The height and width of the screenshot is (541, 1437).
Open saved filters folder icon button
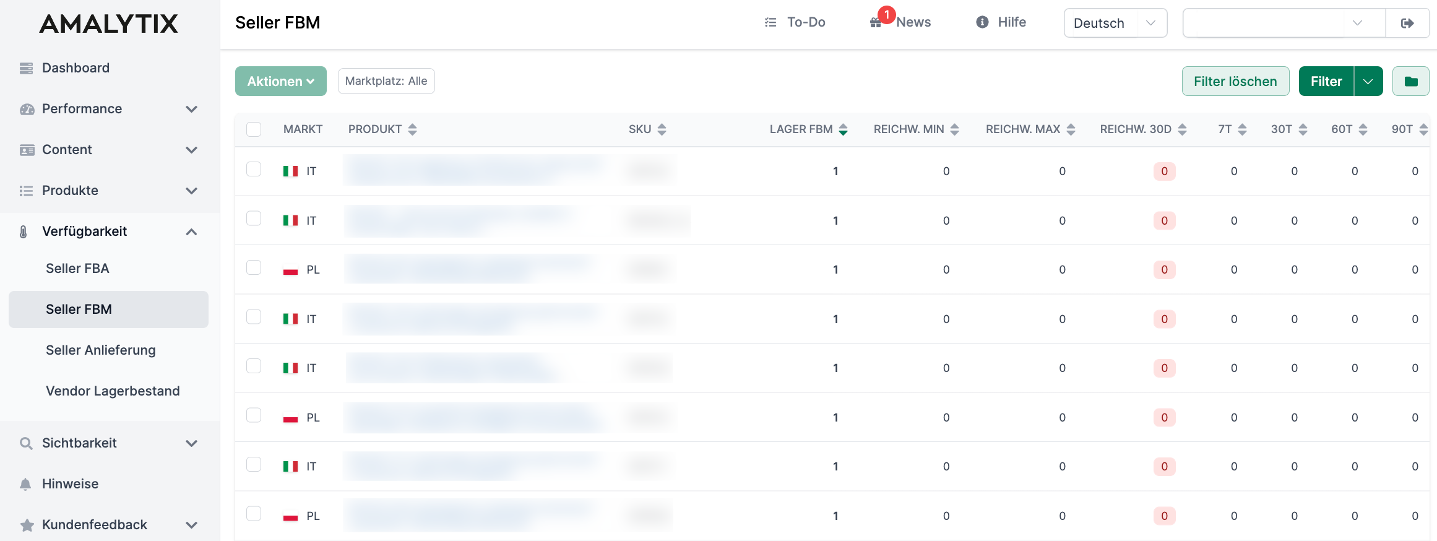(x=1410, y=81)
